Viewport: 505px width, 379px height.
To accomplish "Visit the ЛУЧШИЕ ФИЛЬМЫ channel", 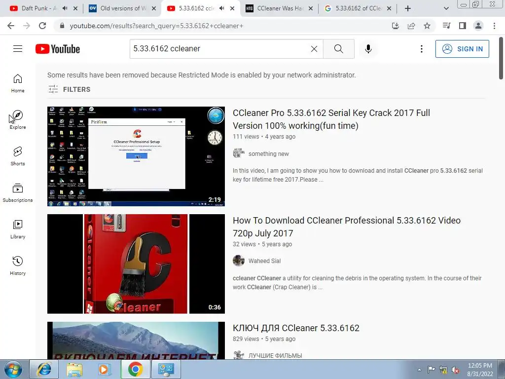I will pos(275,355).
